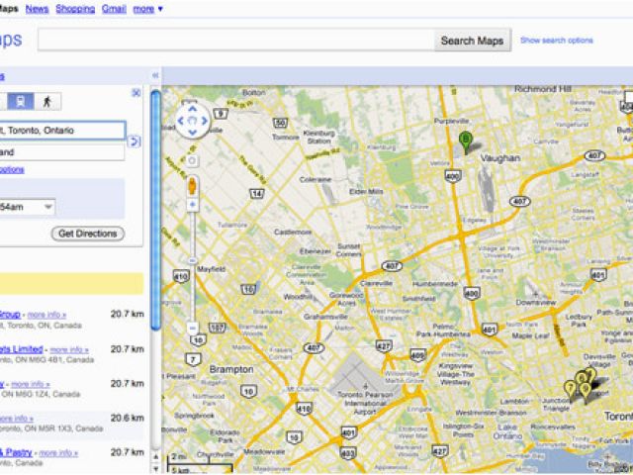Click the highway 403 shield on map
The height and width of the screenshot is (475, 633).
click(348, 453)
